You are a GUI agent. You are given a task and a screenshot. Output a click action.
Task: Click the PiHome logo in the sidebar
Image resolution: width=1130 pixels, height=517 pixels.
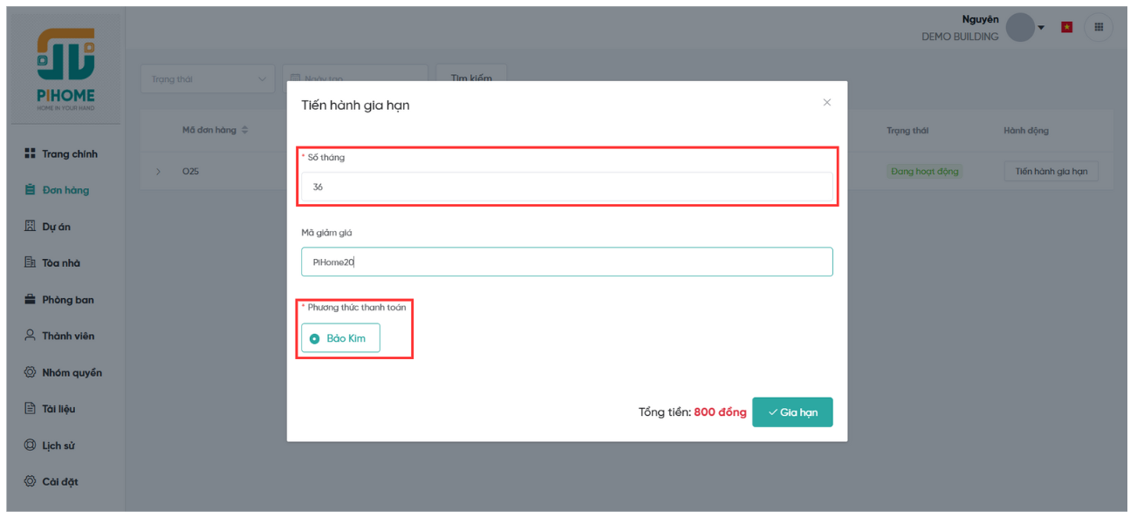66,68
